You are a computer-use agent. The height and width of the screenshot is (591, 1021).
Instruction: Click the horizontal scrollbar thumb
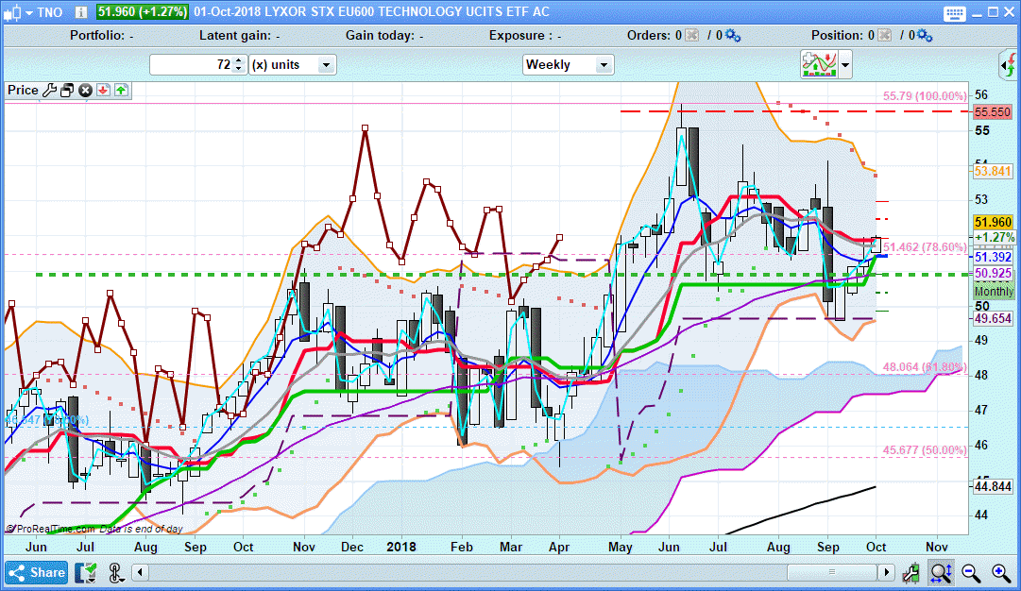[831, 573]
